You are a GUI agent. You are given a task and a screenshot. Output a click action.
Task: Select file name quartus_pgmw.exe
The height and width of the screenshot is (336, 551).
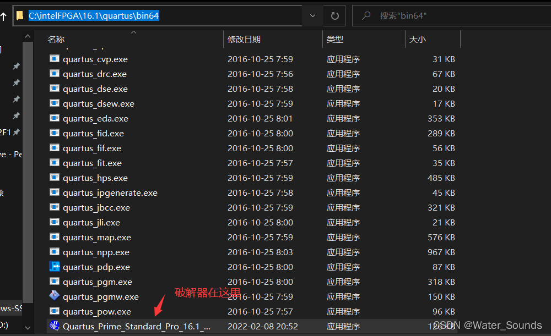tap(101, 297)
